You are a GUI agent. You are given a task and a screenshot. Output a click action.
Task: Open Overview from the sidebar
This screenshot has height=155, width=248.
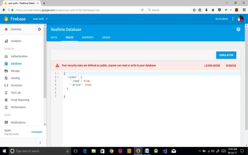point(16,29)
